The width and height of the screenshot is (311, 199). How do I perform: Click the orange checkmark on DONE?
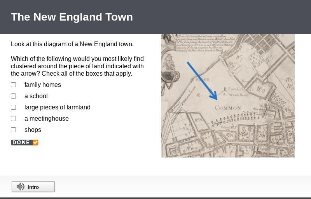pos(35,142)
